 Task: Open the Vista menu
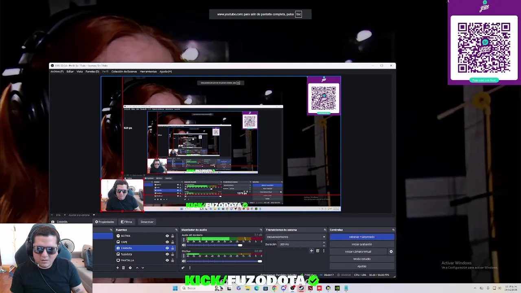point(79,72)
